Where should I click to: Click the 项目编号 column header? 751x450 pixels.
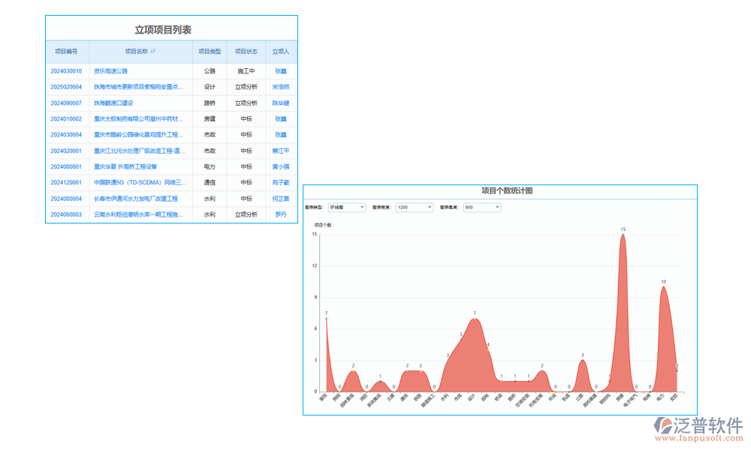[66, 52]
